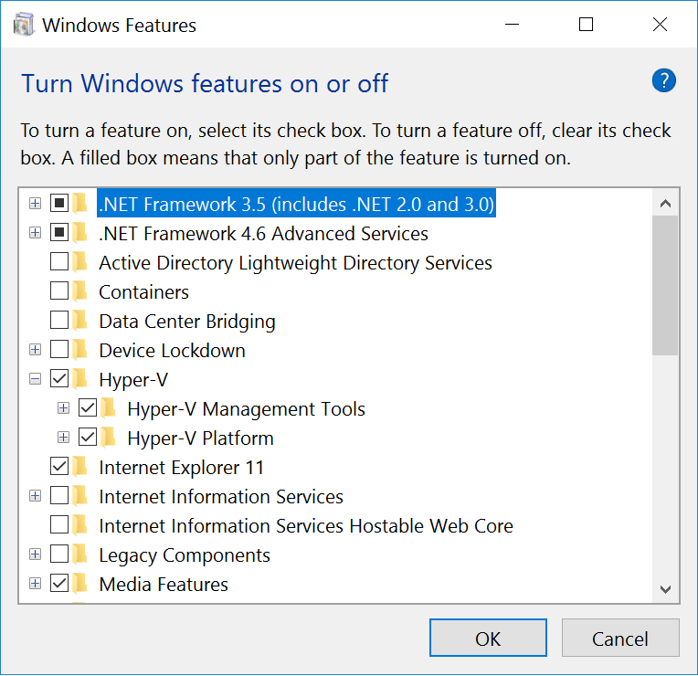Uncheck Media Features checkbox

59,584
